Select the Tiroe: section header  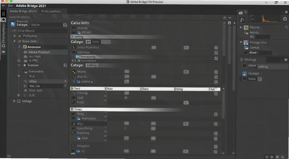(125, 109)
